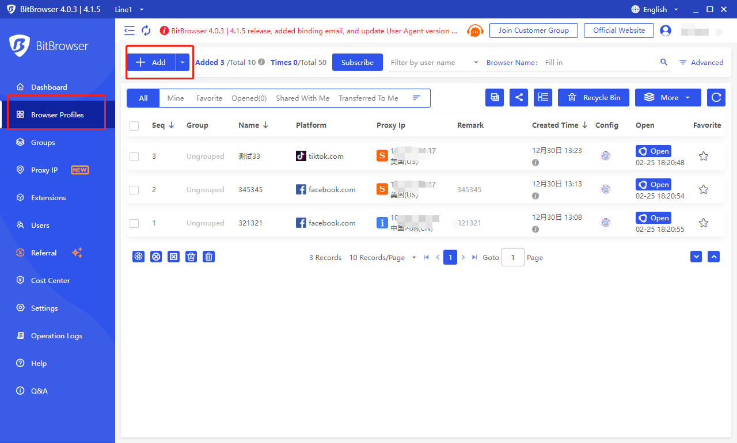
Task: Click the share profiles icon
Action: tap(519, 98)
